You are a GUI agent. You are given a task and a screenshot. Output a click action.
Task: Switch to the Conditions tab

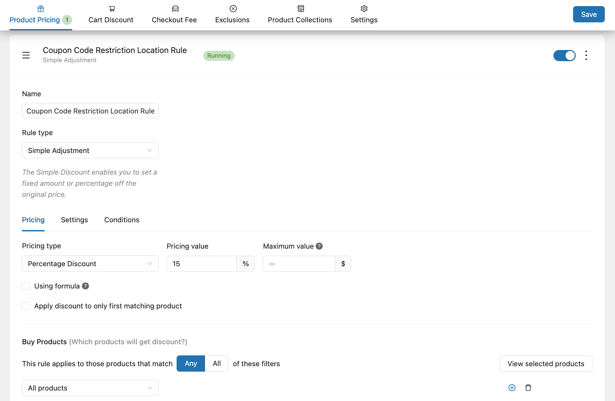coord(121,220)
